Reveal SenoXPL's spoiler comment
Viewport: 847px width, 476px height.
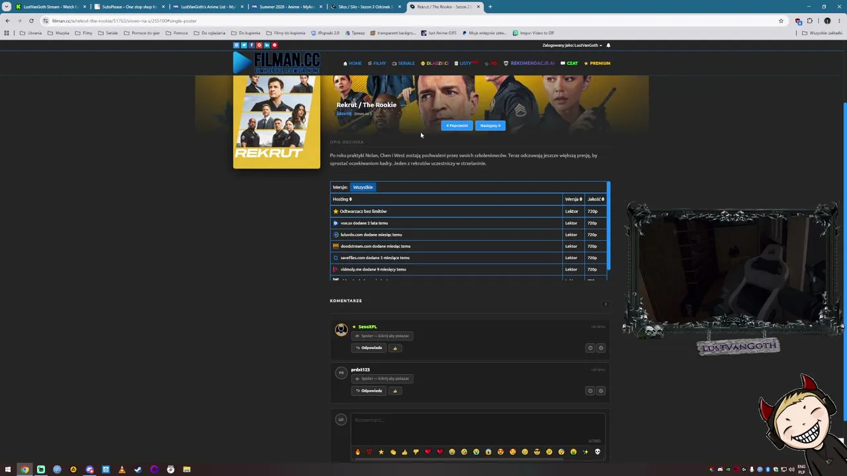tap(382, 336)
